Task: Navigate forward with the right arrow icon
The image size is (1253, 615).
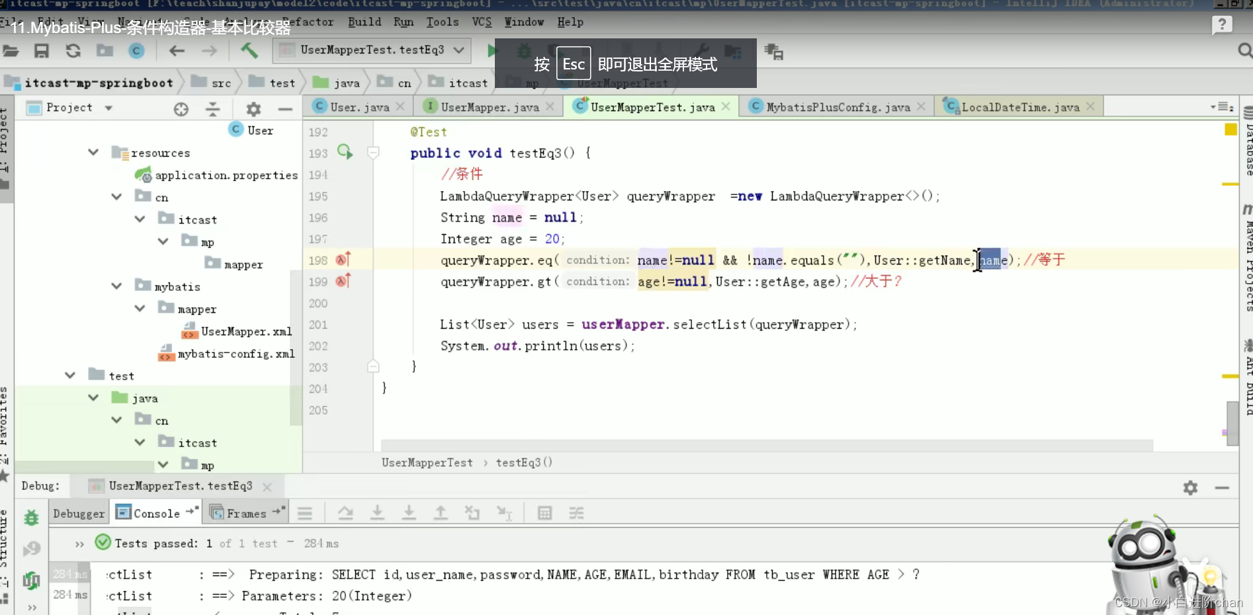Action: click(x=209, y=51)
